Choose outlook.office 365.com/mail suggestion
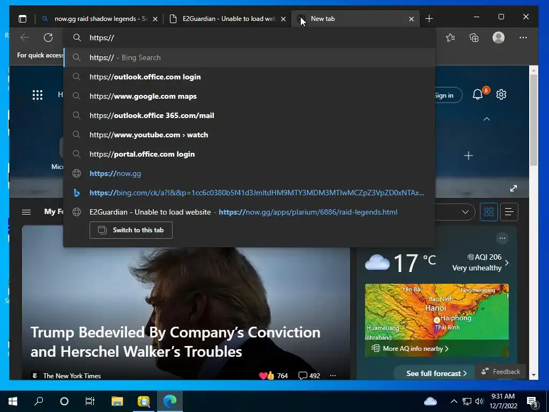549x412 pixels. pyautogui.click(x=249, y=115)
